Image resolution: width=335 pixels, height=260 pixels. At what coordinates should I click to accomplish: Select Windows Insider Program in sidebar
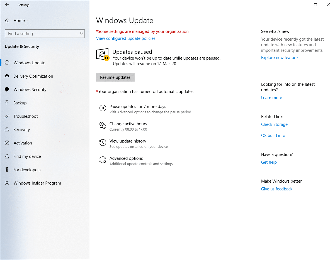click(x=37, y=183)
